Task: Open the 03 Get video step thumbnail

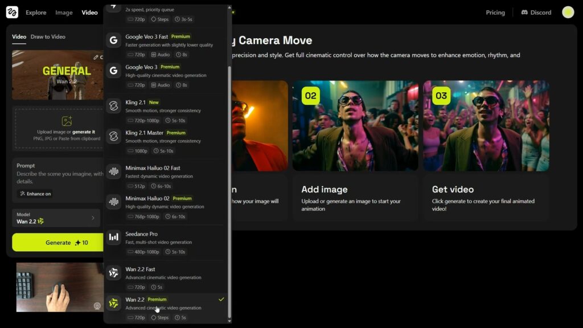Action: [486, 126]
